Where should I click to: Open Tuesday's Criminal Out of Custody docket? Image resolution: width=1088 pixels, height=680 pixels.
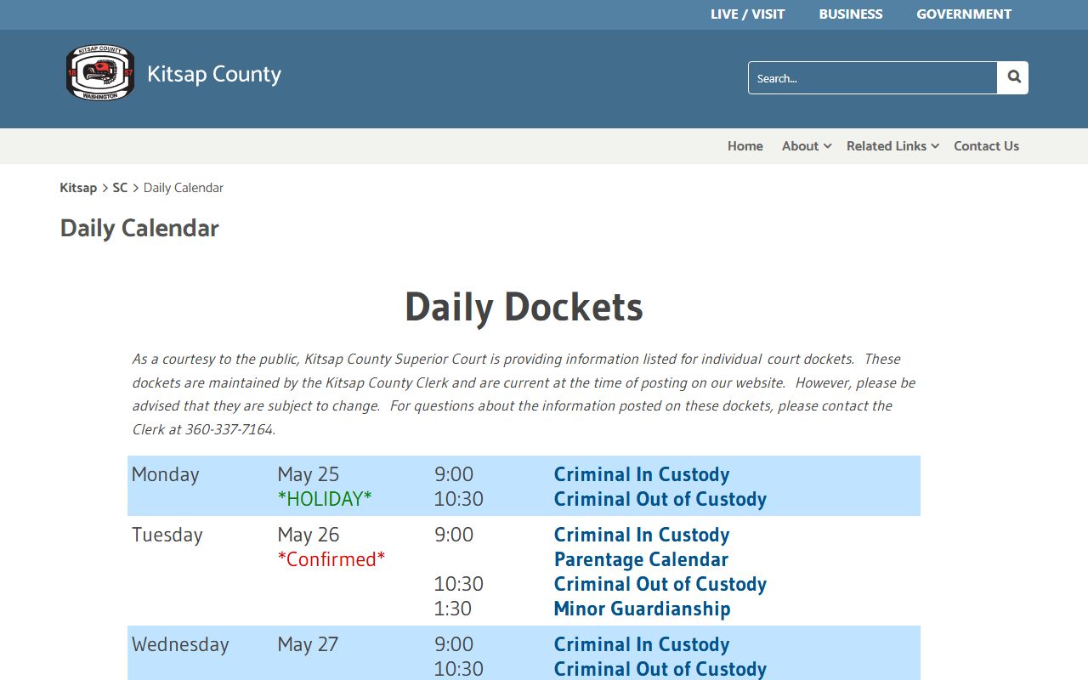point(660,584)
